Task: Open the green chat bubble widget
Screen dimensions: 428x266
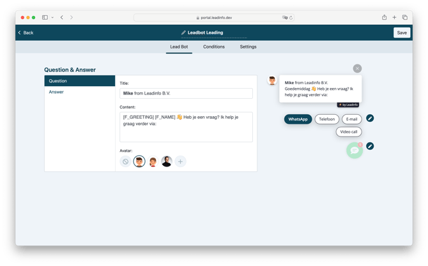Action: pos(355,151)
